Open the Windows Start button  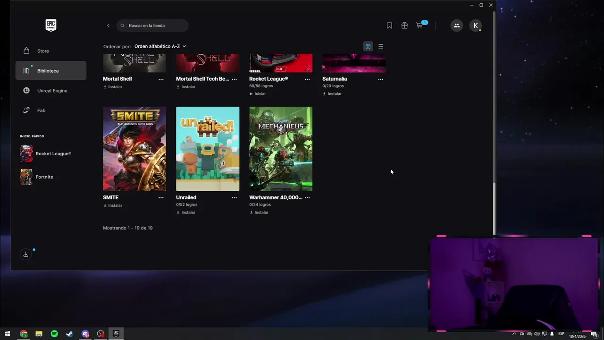[x=8, y=334]
